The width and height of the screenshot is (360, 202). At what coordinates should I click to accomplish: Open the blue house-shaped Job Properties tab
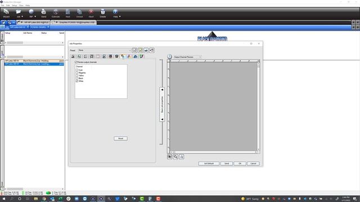(136, 56)
